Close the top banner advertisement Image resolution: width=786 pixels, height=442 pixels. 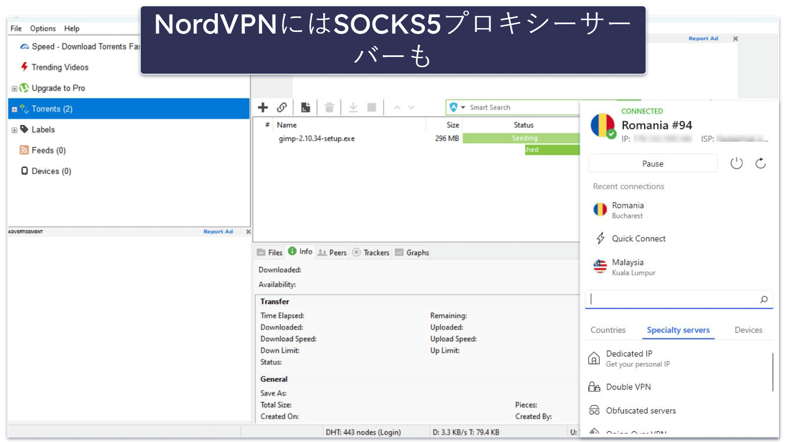click(x=736, y=39)
